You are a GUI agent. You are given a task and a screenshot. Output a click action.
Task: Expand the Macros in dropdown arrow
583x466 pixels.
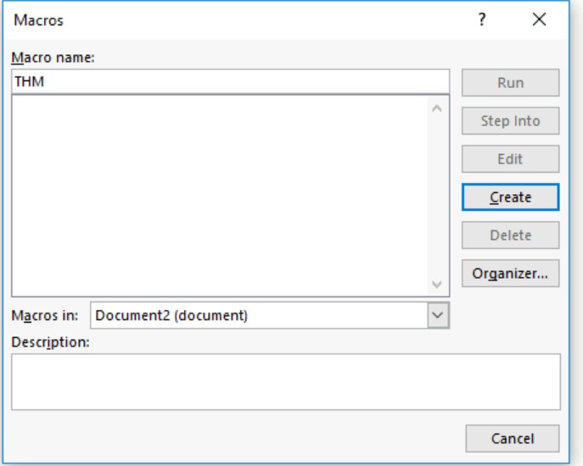pos(438,316)
